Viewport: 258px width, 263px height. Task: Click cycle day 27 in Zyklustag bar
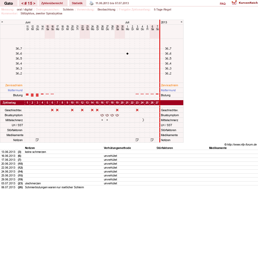pyautogui.click(x=157, y=103)
